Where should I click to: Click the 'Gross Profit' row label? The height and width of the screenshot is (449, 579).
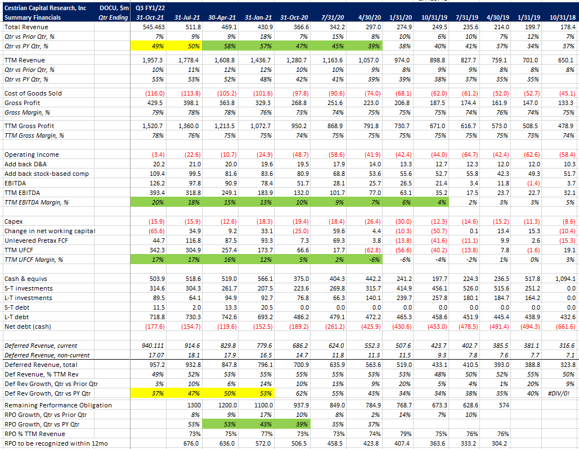22,103
